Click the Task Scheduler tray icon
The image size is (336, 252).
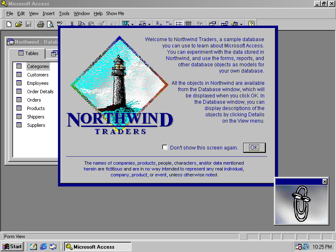[298, 247]
